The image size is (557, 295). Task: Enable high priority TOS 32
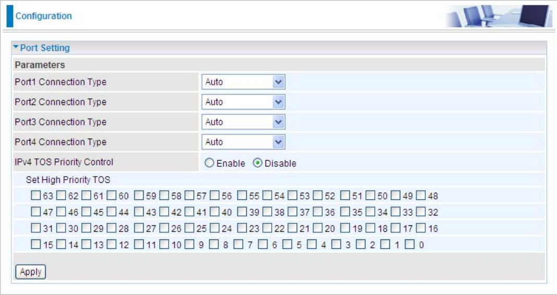pyautogui.click(x=421, y=212)
